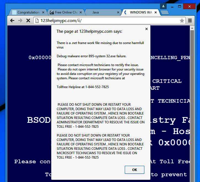Switch to the Congratulations tab
The image size is (200, 182).
(x=28, y=12)
